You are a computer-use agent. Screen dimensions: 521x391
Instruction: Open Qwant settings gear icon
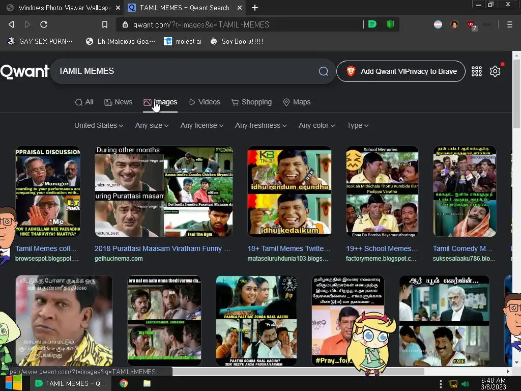(495, 71)
